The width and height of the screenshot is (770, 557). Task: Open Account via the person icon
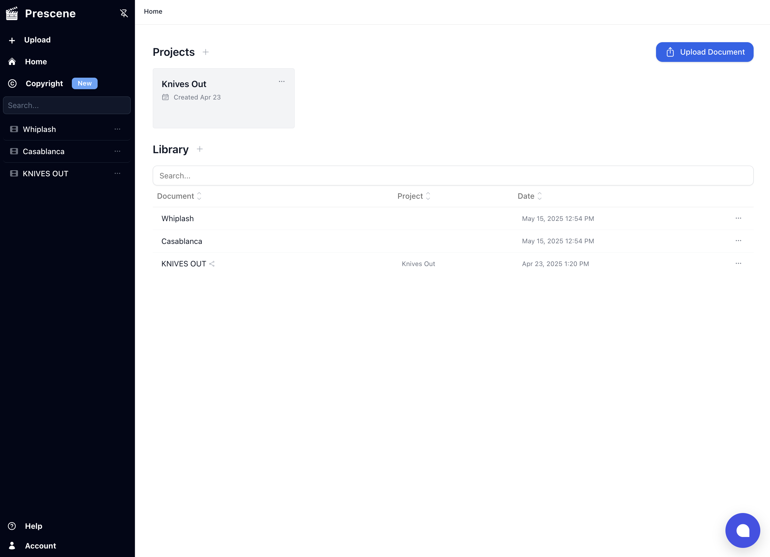coord(12,546)
